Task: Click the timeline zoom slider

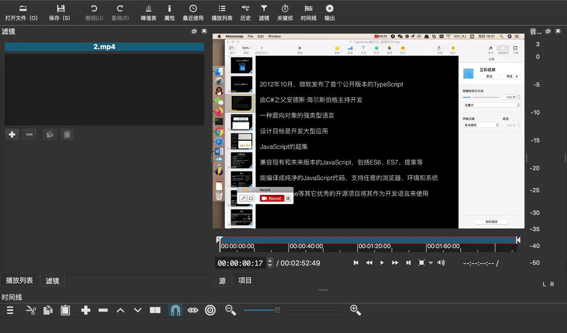Action: pos(293,310)
